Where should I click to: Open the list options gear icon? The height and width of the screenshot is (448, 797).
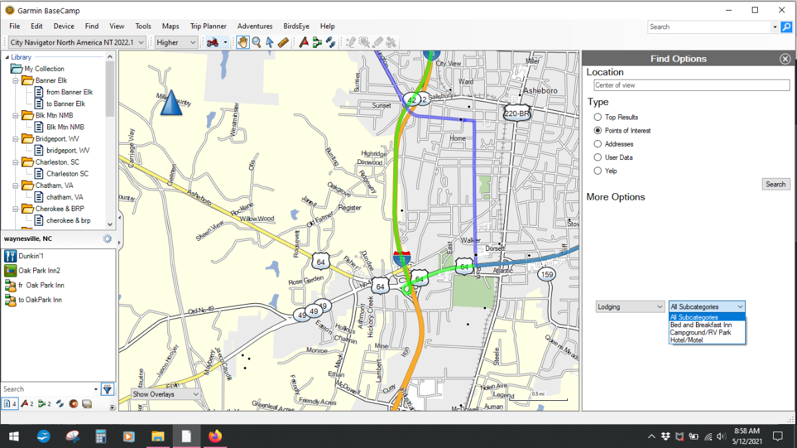pos(108,238)
